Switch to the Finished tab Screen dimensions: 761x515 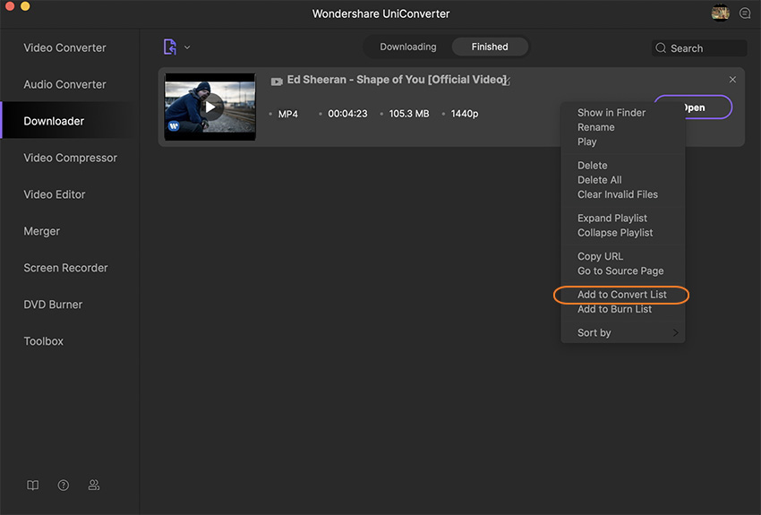490,47
